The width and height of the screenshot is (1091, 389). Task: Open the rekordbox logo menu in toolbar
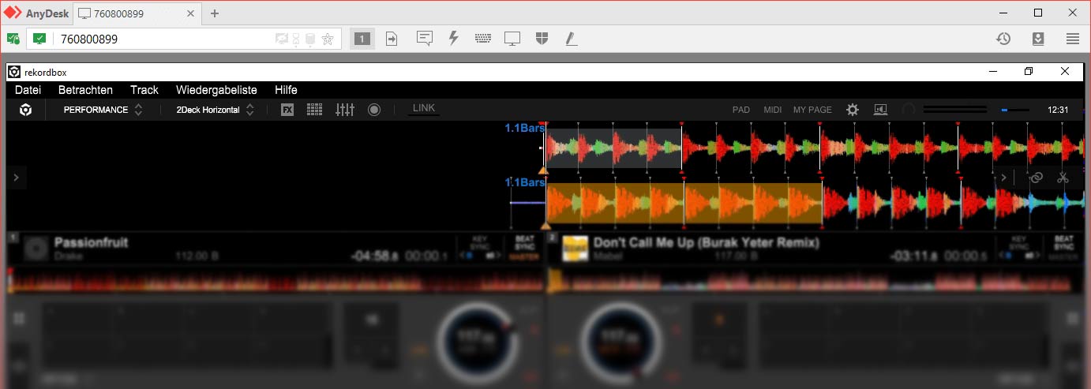click(25, 110)
